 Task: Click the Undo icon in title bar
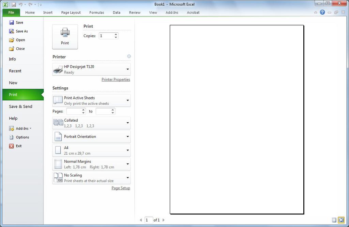pyautogui.click(x=20, y=4)
